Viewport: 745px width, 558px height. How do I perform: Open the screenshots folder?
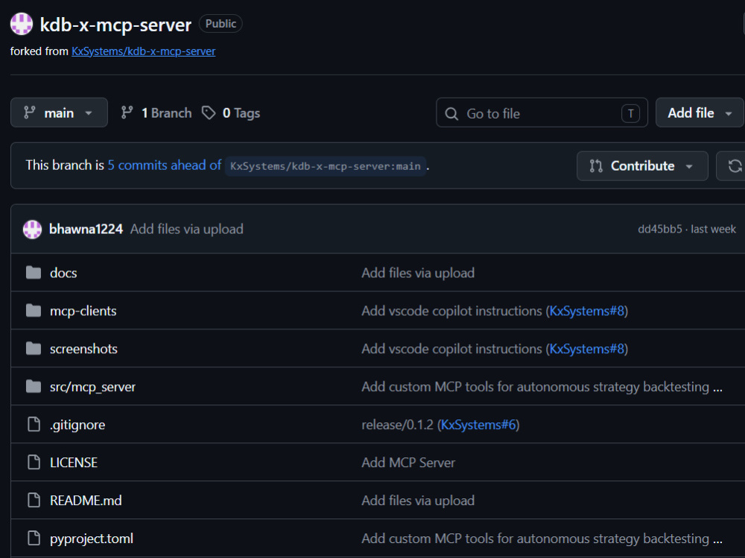pos(83,349)
